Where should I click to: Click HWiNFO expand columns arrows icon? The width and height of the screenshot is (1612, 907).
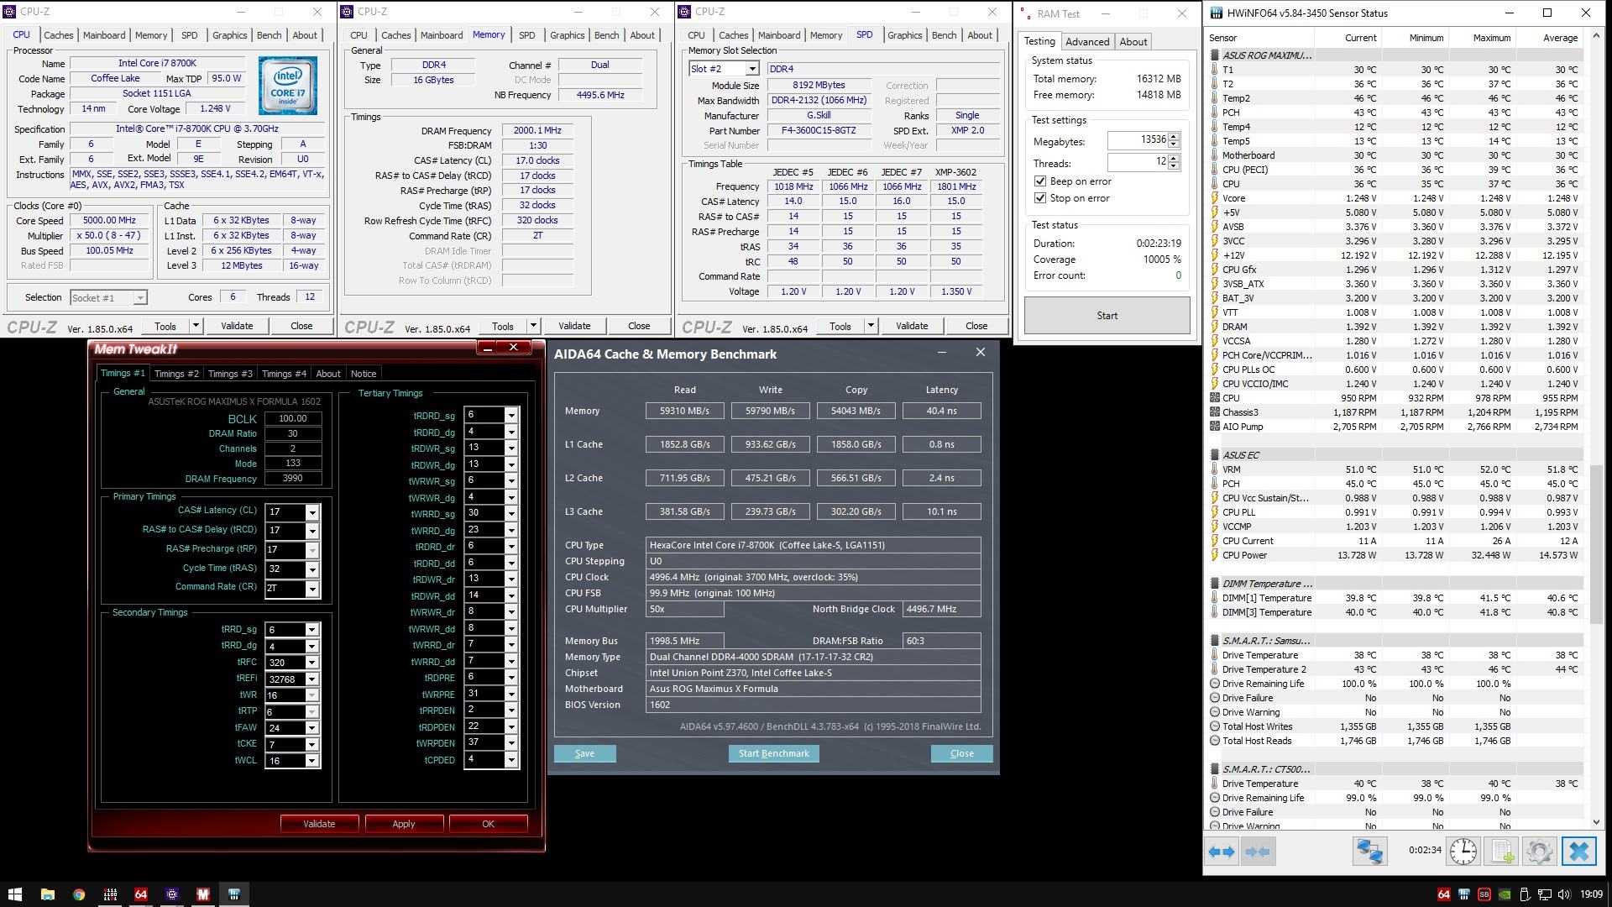[1222, 852]
